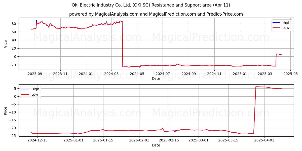
Task: Click the '2025-02-01' bottom chart date label
Action: 139,140
